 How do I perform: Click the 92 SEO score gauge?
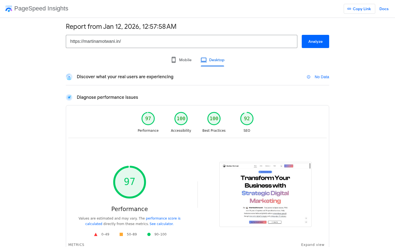247,118
